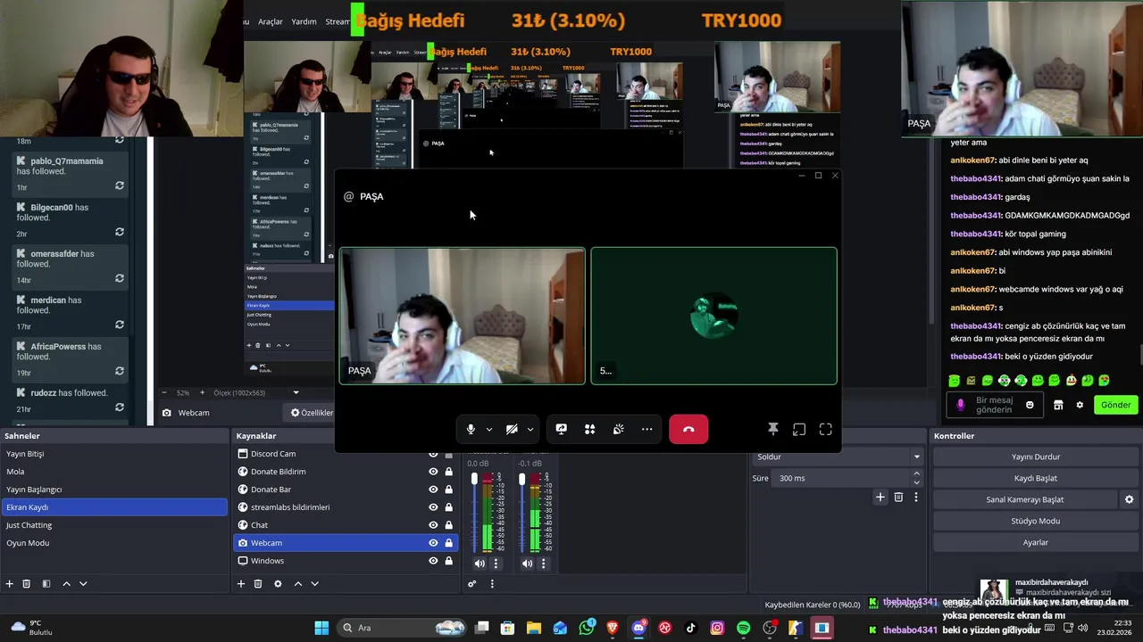Switch to the Just Chatting scene
The image size is (1143, 642).
tap(114, 525)
